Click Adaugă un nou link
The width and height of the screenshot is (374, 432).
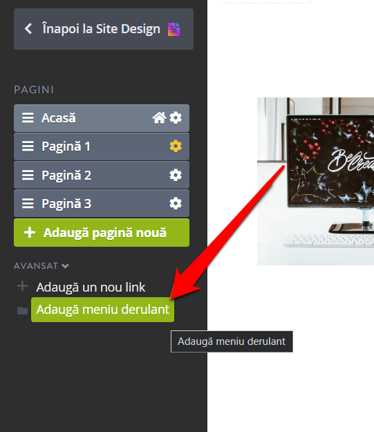point(91,288)
